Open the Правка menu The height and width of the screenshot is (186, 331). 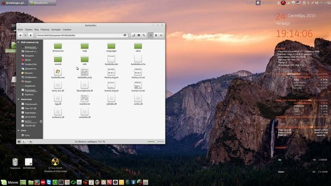28,29
